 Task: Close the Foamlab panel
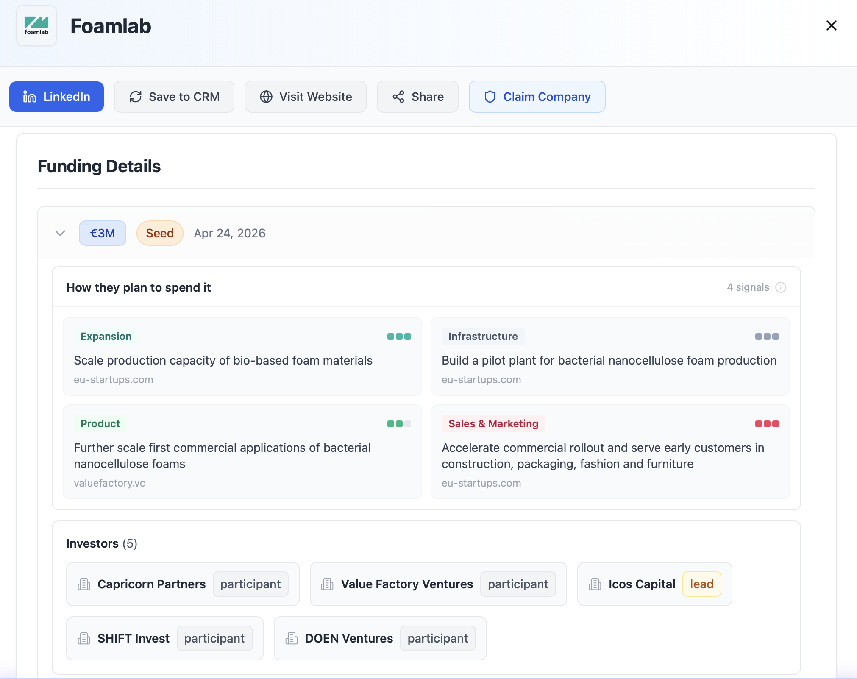click(x=832, y=25)
